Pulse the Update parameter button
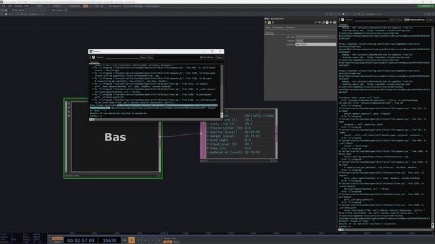This screenshot has height=244, width=435. 299,41
